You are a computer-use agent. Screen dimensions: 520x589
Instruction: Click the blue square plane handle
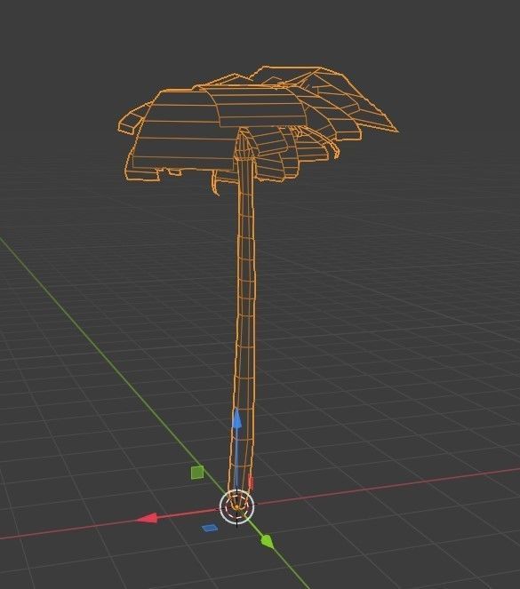(210, 529)
